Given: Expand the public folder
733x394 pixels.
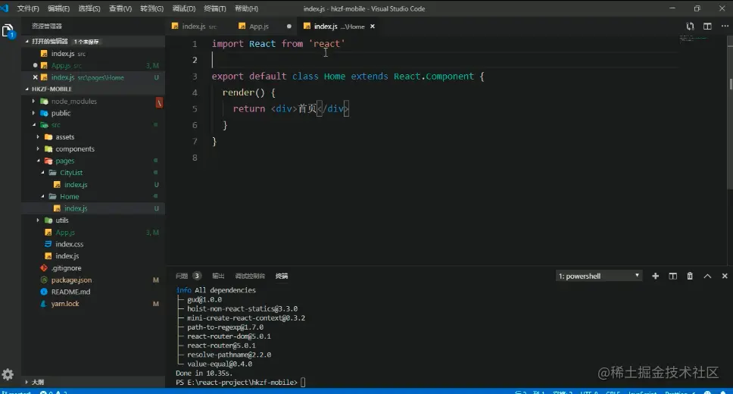Looking at the screenshot, I should [x=33, y=113].
